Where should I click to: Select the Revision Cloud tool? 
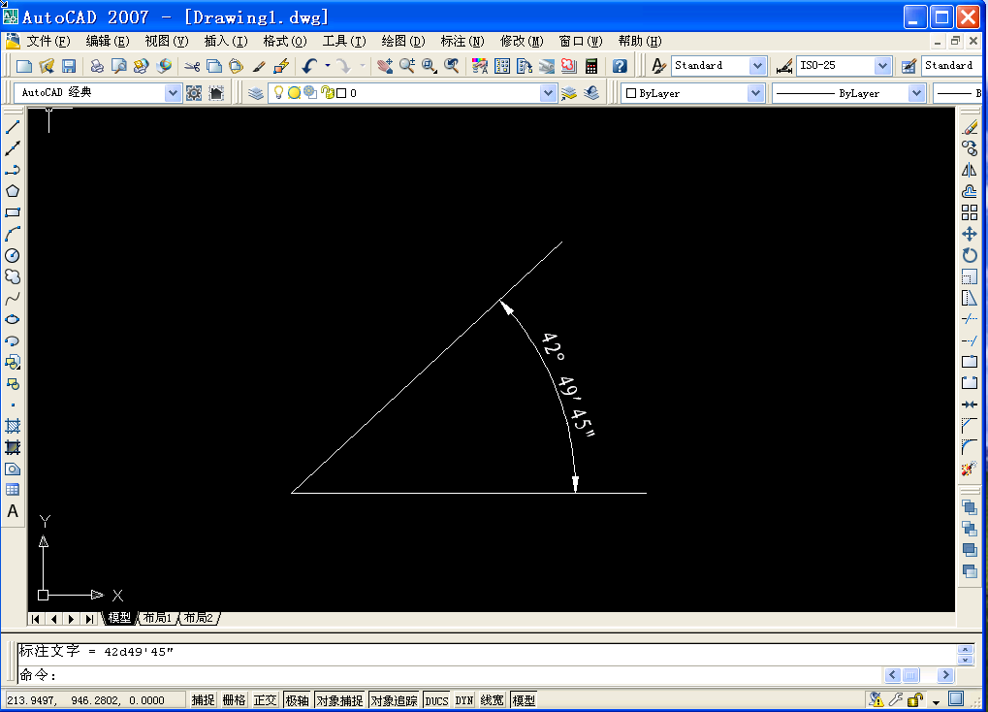click(13, 276)
